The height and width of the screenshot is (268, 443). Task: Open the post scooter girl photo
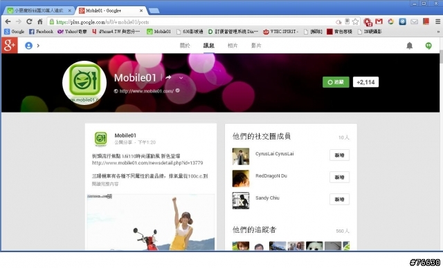coord(151,222)
